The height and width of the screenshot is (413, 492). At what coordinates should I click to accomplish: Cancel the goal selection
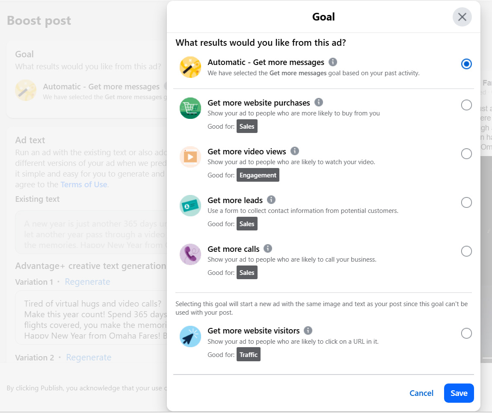421,393
